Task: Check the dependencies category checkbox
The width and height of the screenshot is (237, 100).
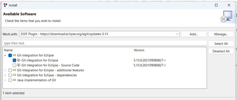Action: tap(10, 75)
